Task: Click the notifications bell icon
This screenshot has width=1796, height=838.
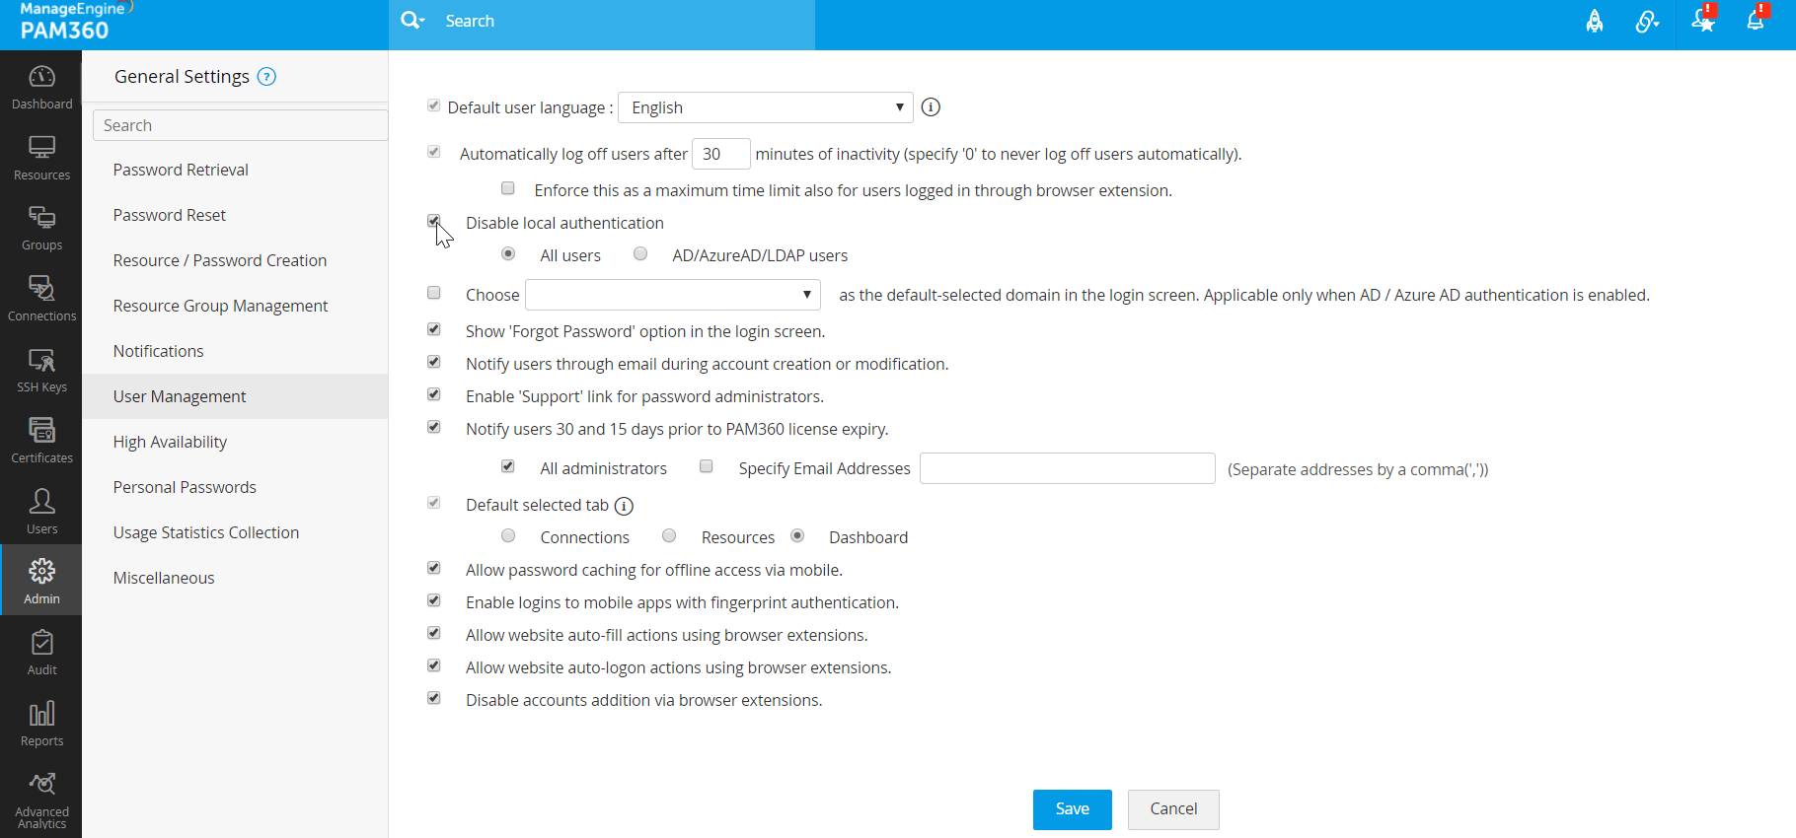Action: (1756, 21)
